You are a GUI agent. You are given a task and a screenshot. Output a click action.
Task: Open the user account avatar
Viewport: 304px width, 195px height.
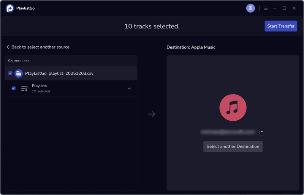pyautogui.click(x=250, y=8)
